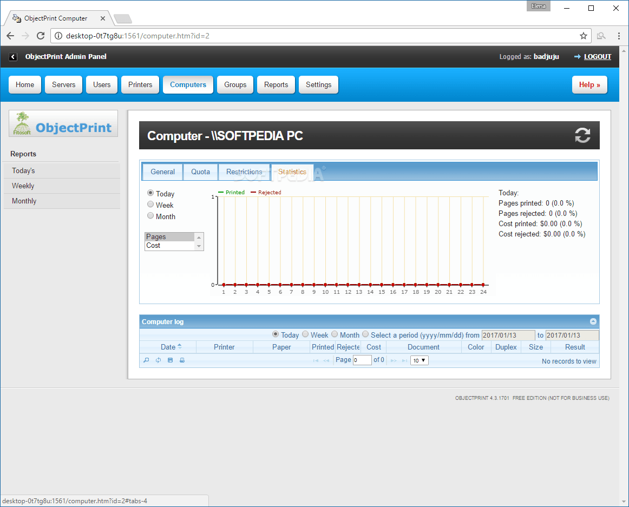
Task: Select Cost option in the listbox
Action: [169, 246]
